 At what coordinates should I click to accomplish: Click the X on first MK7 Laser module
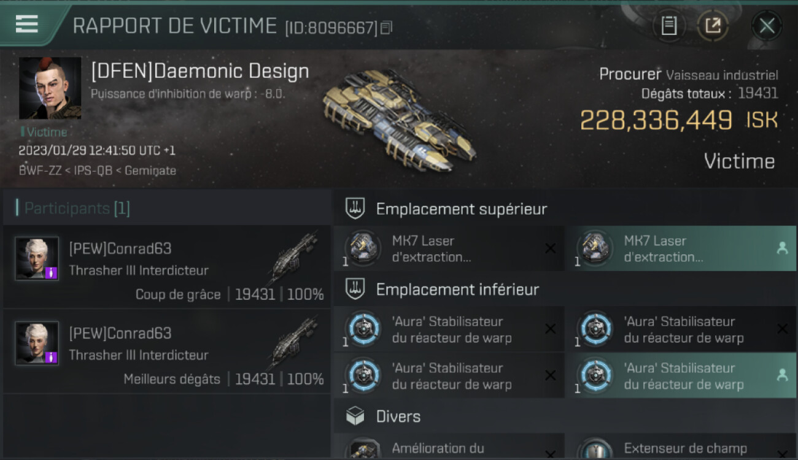click(x=551, y=248)
